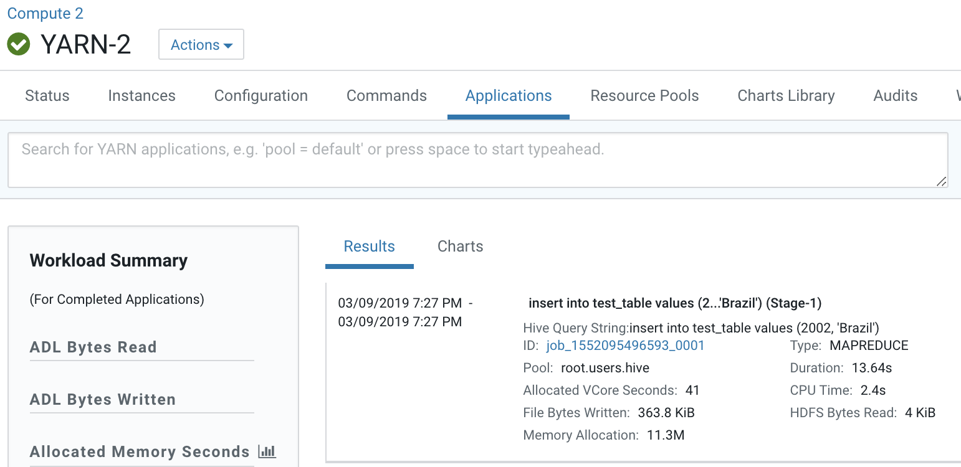Open the Instances tab
This screenshot has height=467, width=961.
[141, 95]
